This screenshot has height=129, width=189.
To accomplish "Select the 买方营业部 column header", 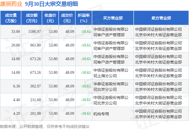I will pyautogui.click(x=113, y=18).
